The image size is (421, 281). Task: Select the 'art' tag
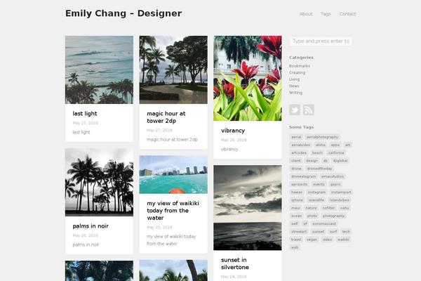[348, 145]
